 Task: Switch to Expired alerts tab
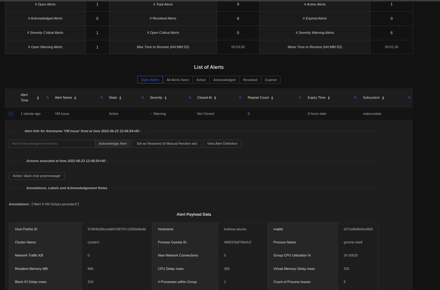click(271, 80)
